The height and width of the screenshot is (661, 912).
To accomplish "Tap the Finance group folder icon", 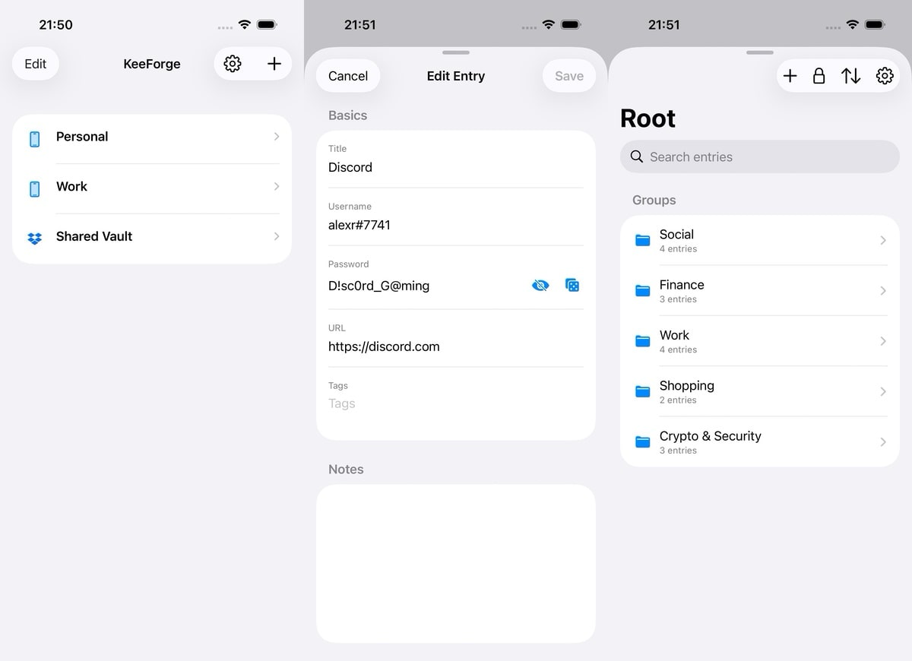I will (642, 291).
